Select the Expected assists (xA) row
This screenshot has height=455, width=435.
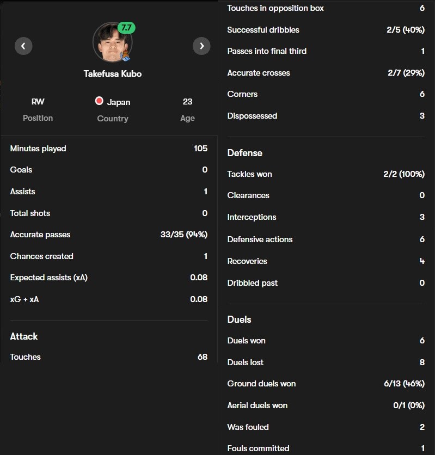point(109,278)
